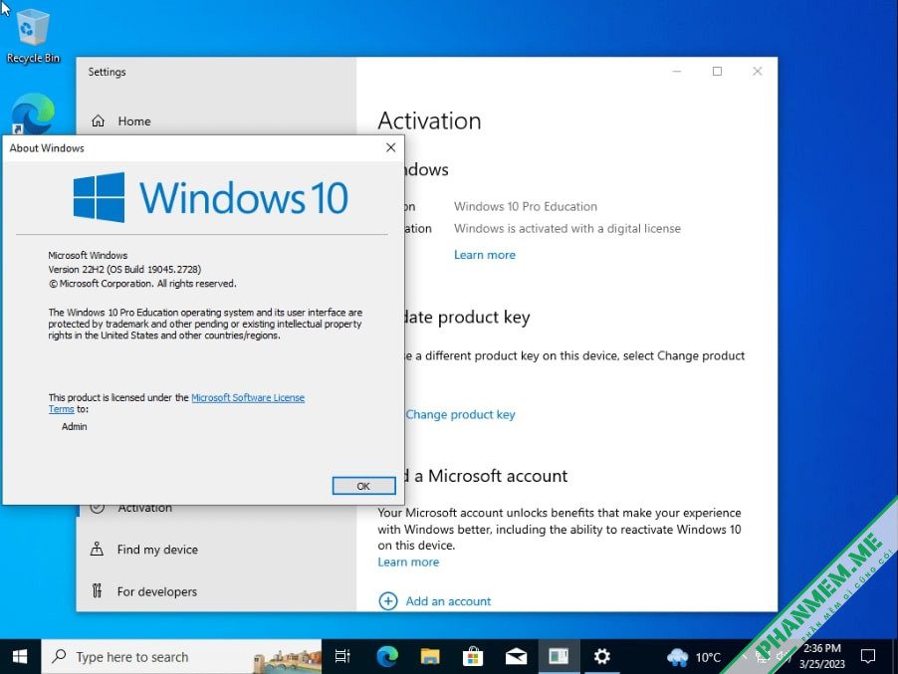The image size is (898, 674).
Task: Switch to Settings gear on the taskbar
Action: point(601,657)
